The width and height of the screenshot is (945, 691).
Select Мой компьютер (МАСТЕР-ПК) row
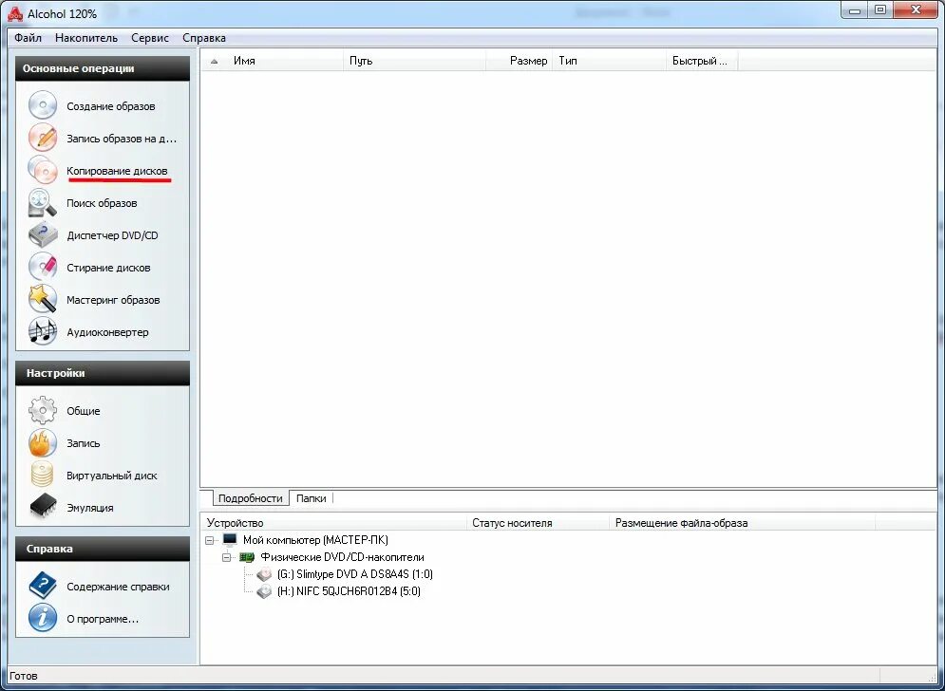pyautogui.click(x=315, y=540)
